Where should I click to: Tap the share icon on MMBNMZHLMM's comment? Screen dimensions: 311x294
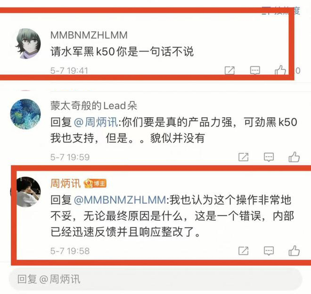coord(230,71)
